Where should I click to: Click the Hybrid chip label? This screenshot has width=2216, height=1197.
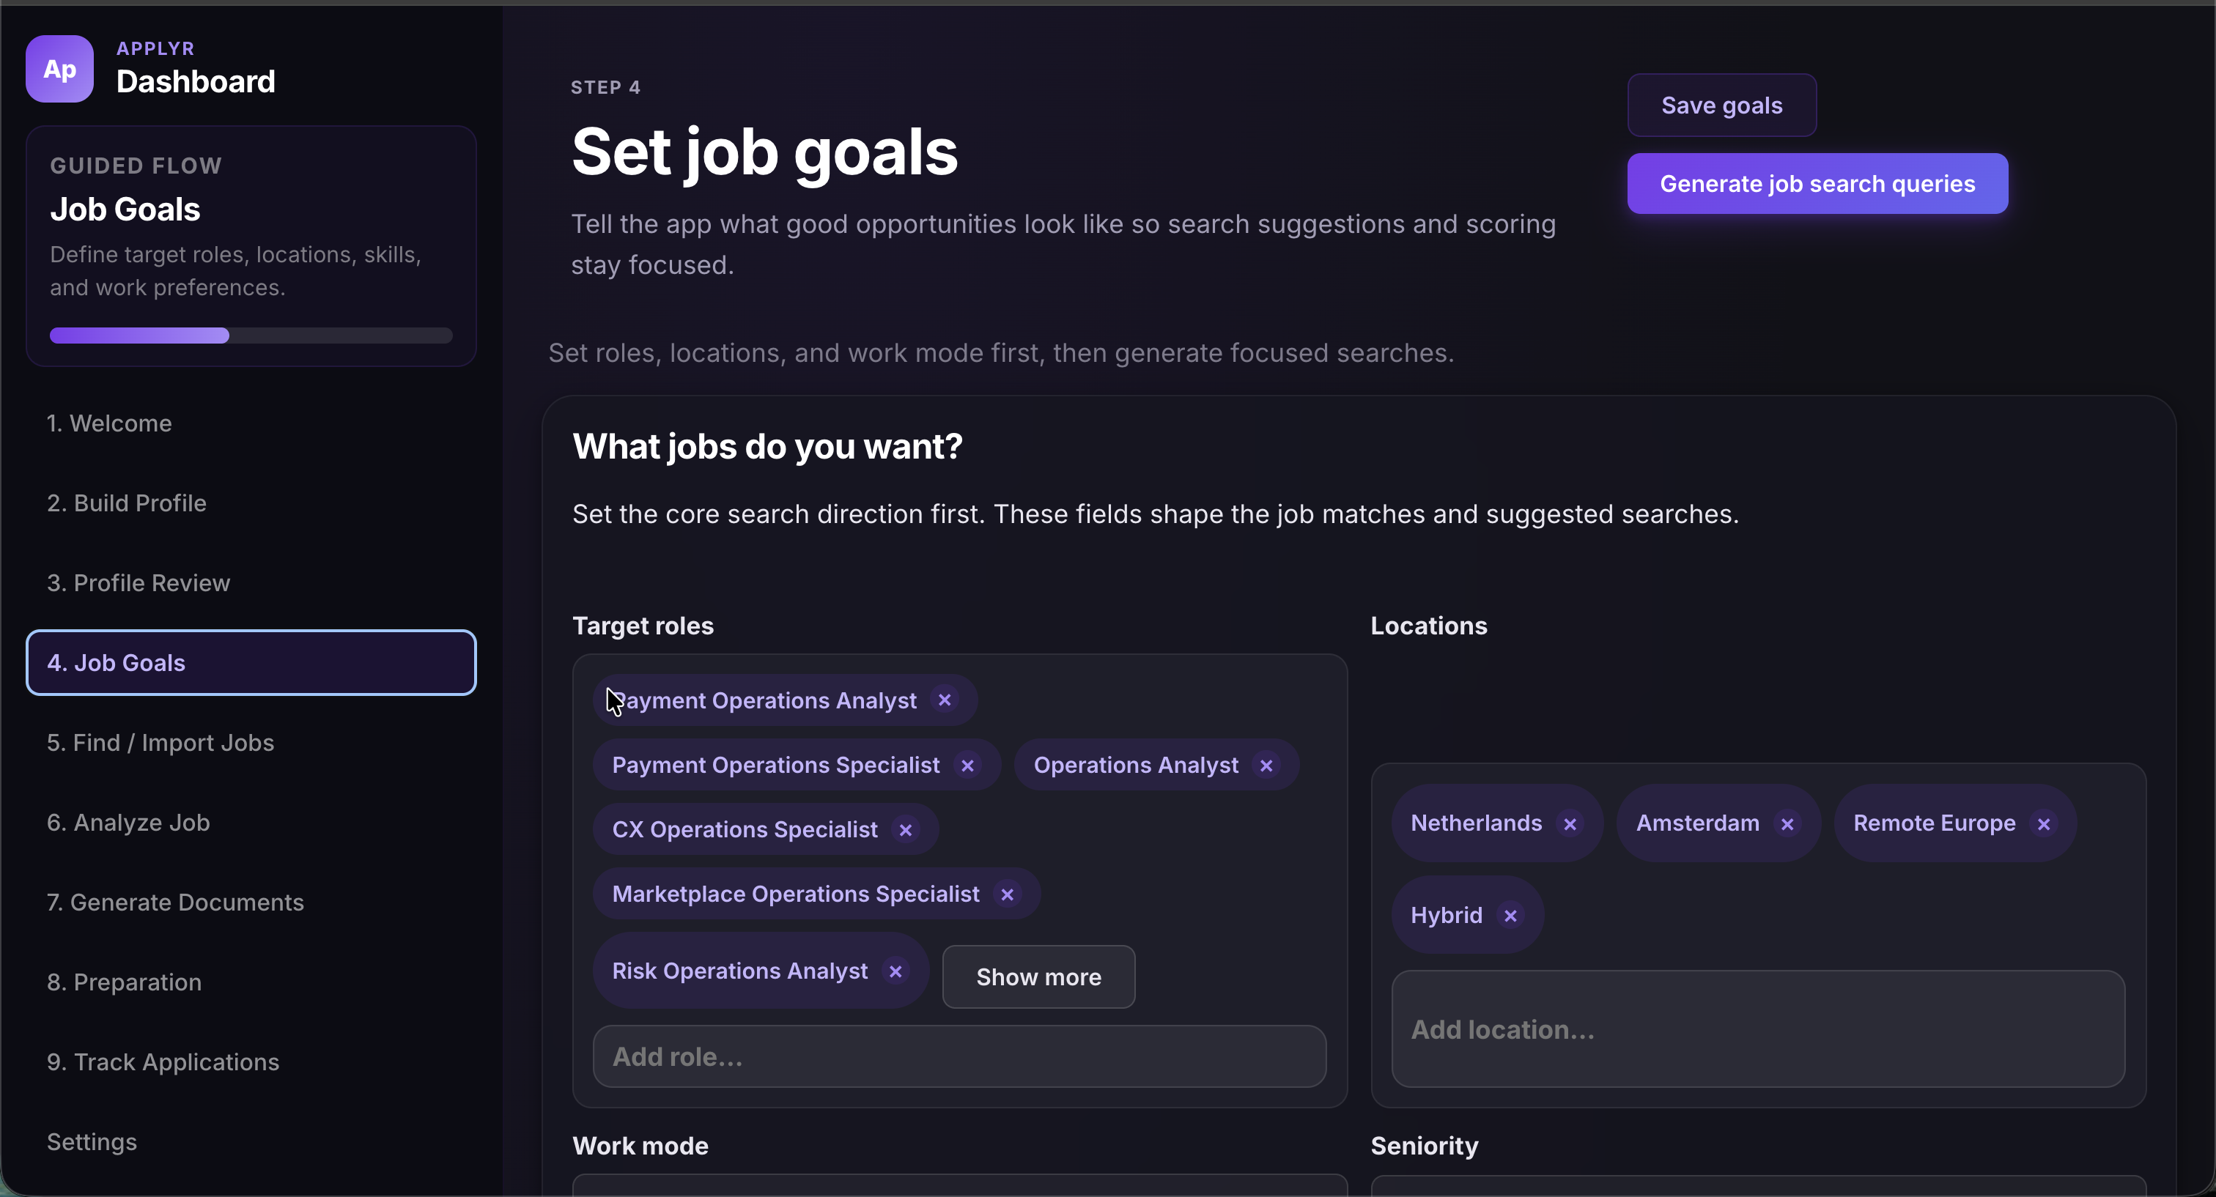1446,916
